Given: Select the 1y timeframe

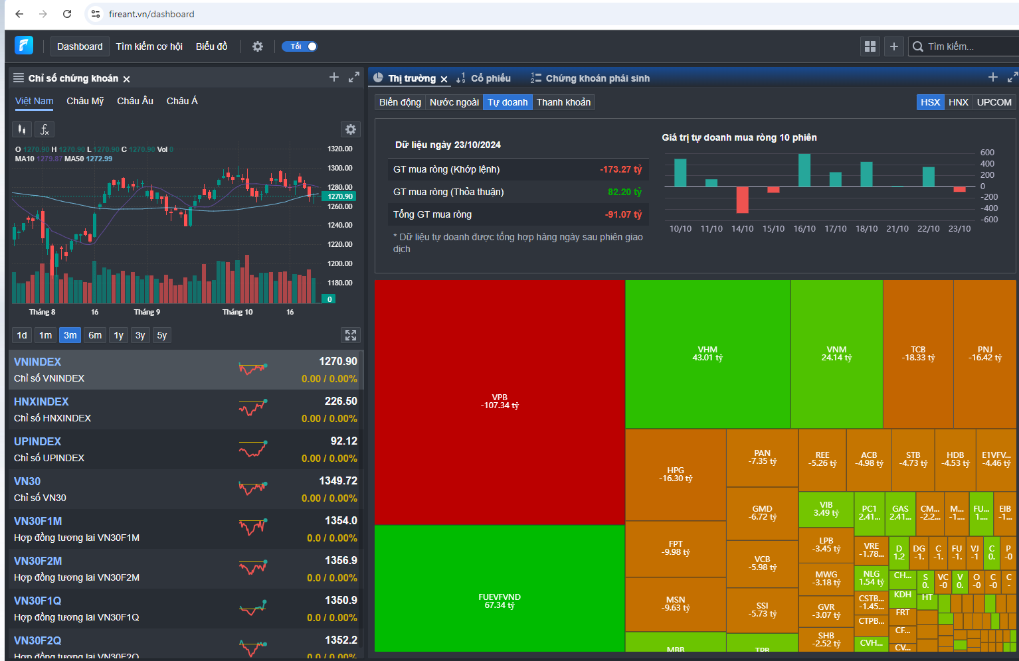Looking at the screenshot, I should (118, 335).
